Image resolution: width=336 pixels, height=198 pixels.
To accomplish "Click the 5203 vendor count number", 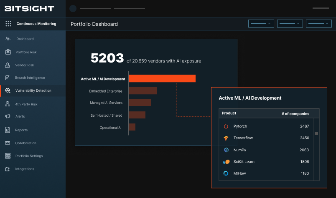I will pyautogui.click(x=107, y=58).
